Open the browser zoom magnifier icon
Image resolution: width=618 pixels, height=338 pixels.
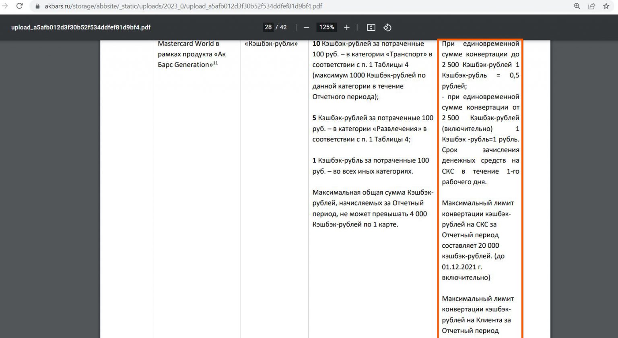coord(577,6)
